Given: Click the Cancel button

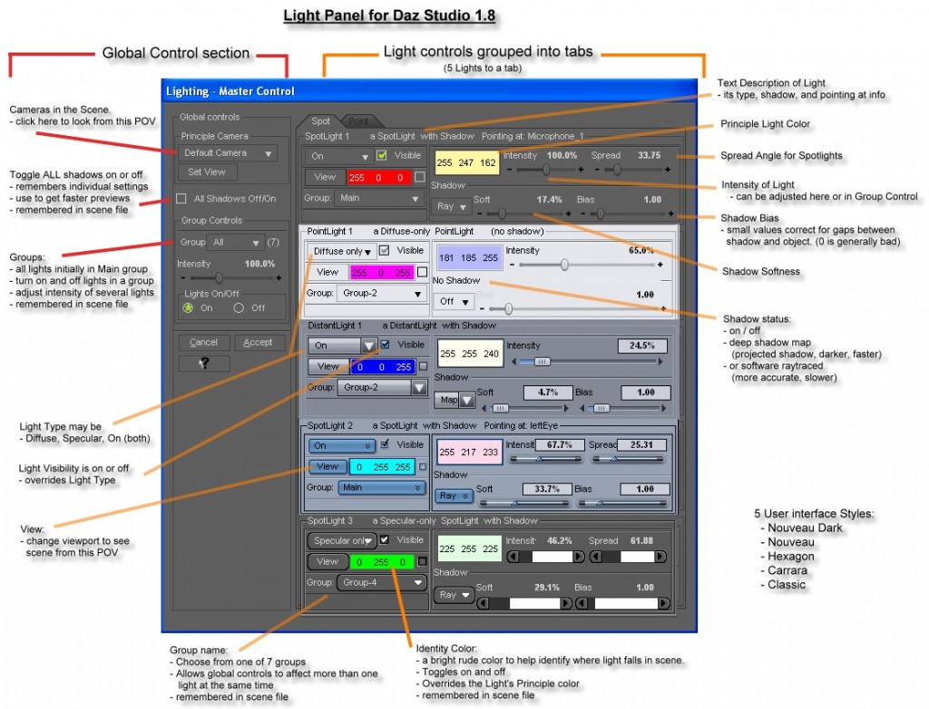Looking at the screenshot, I should tap(204, 343).
